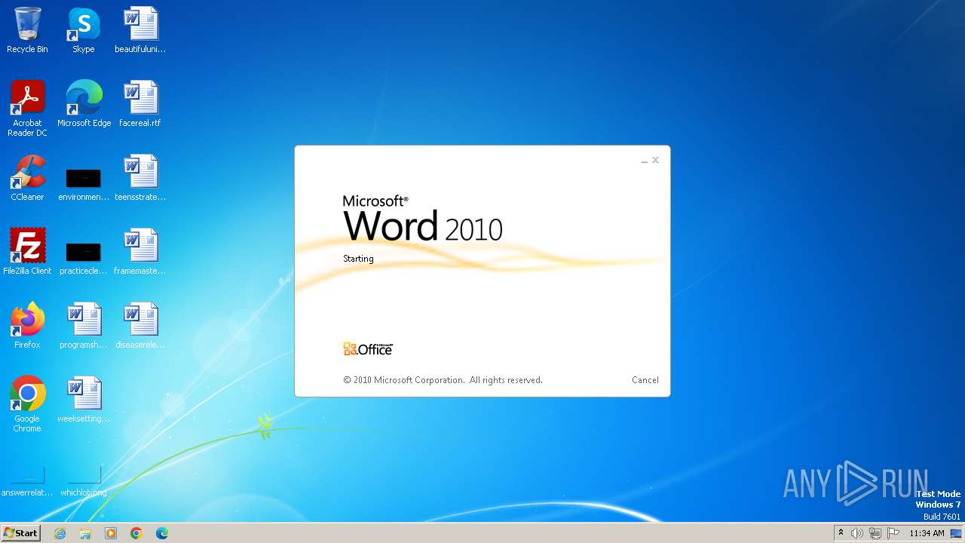Viewport: 965px width, 543px height.
Task: Select the whichlot.png file icon
Action: 84,483
